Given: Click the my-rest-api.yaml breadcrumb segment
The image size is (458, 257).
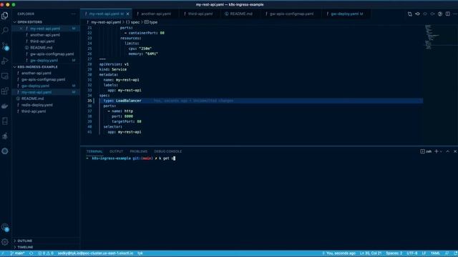Looking at the screenshot, I should [104, 22].
